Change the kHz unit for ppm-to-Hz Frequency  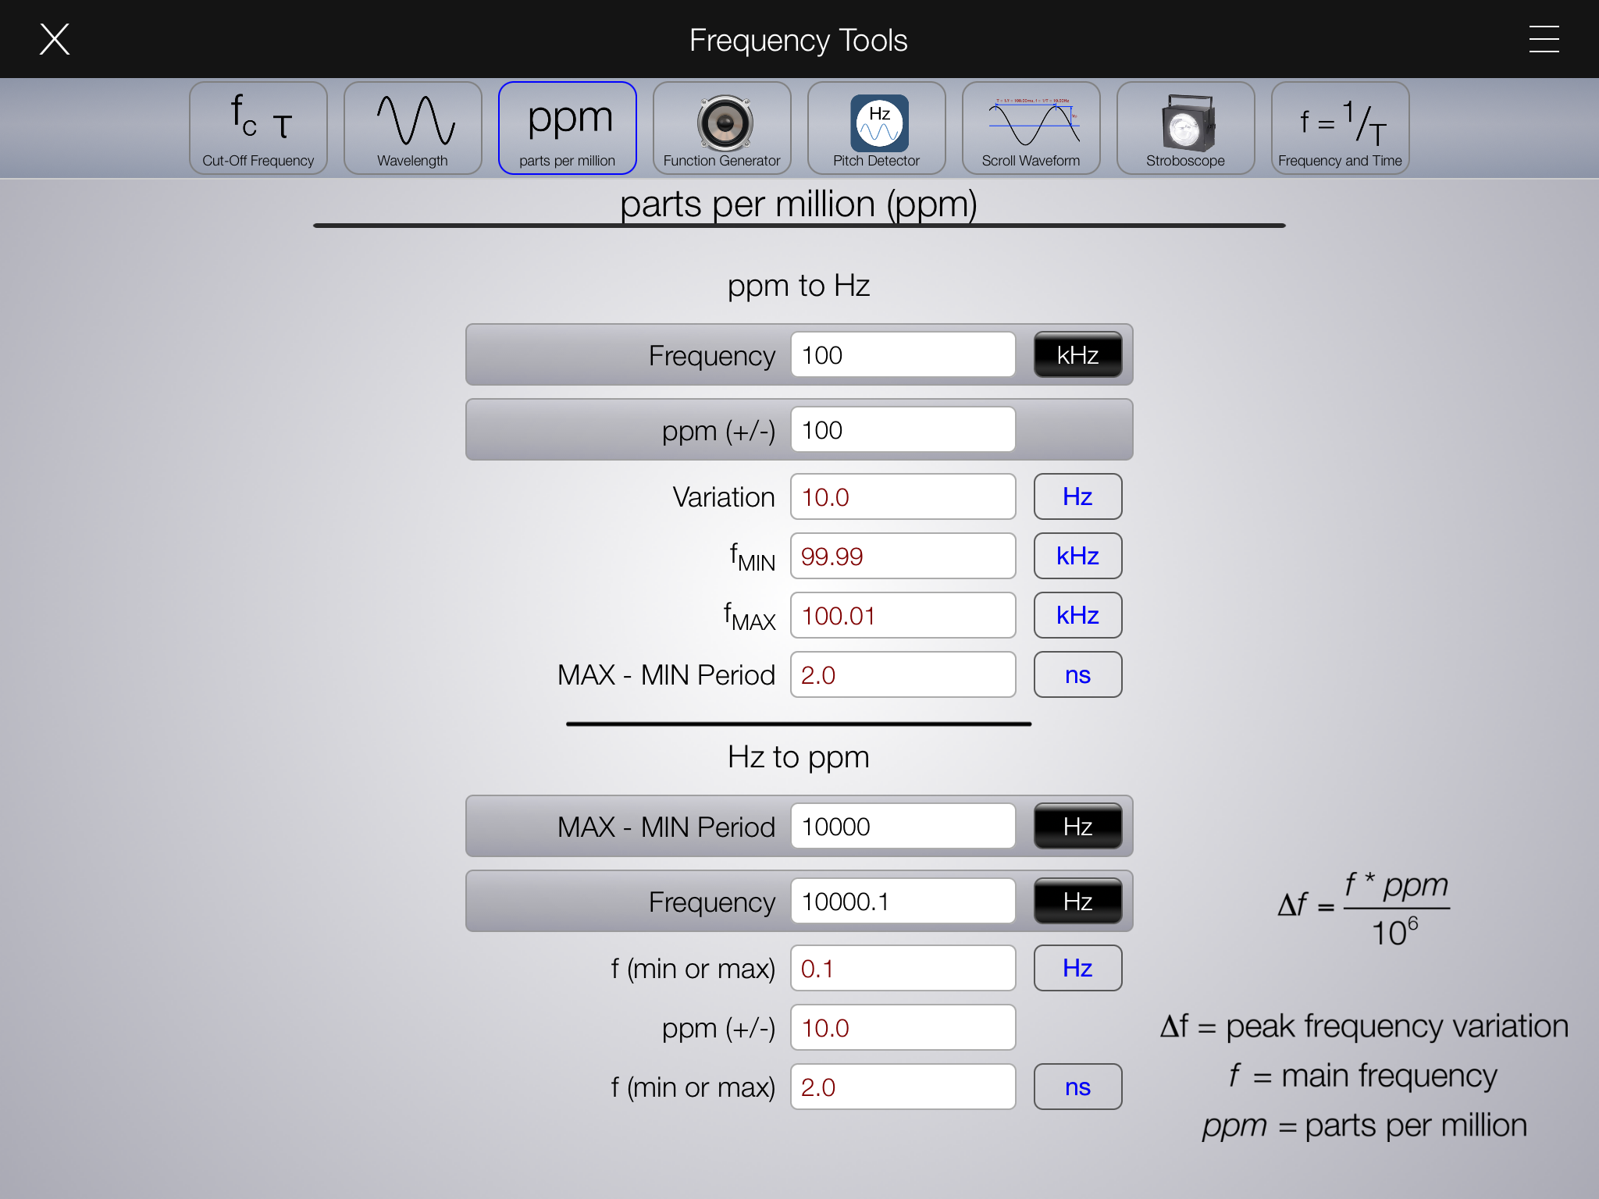click(1077, 355)
